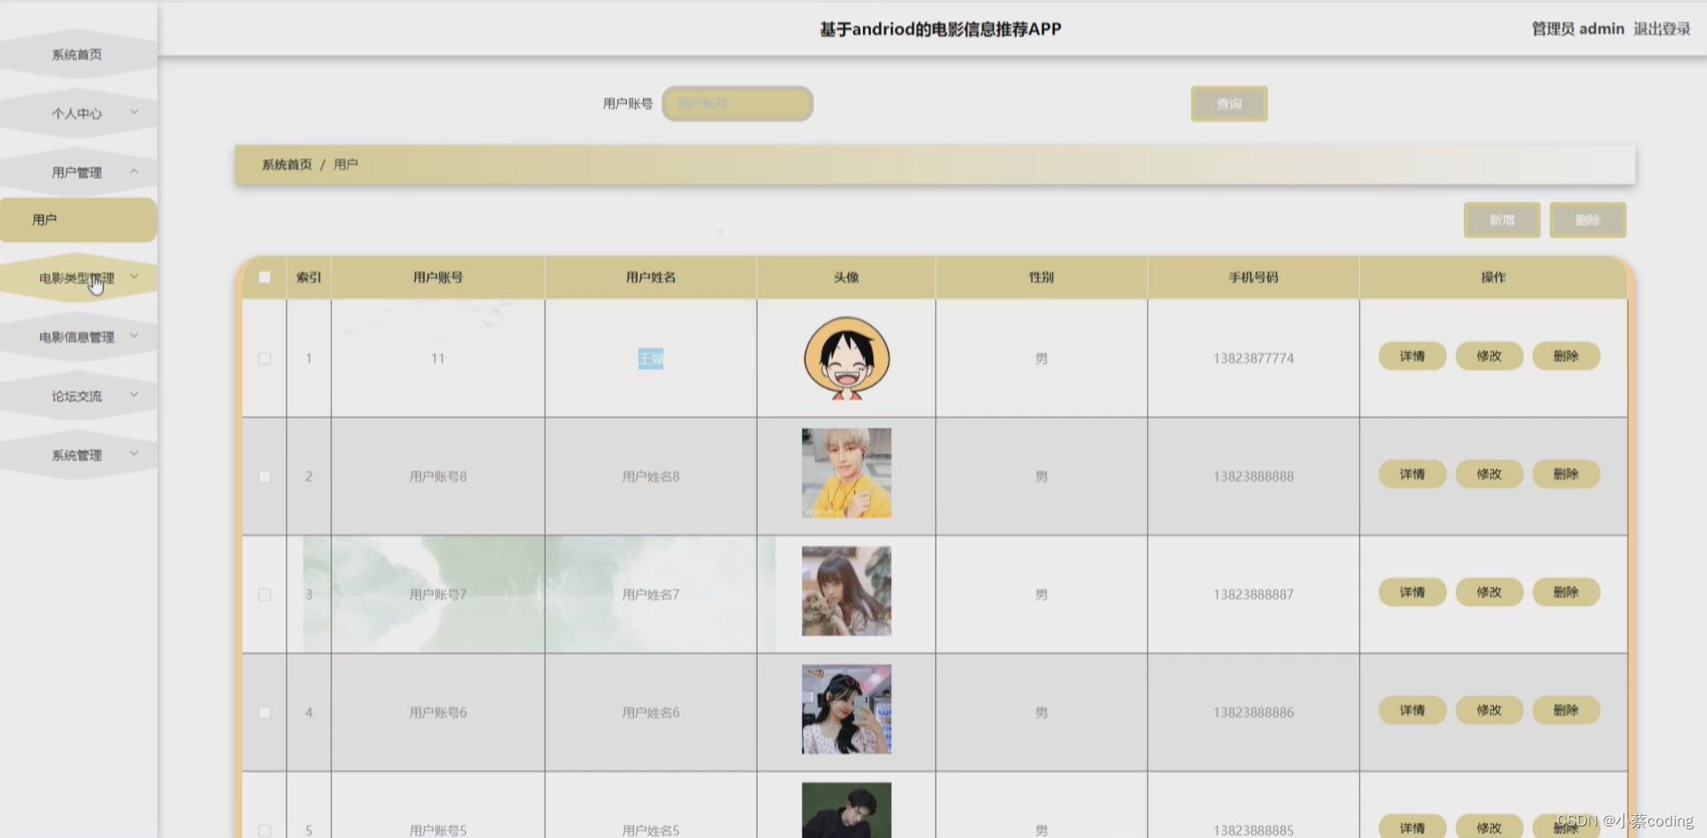Expand the 电影类型管理 chevron
The image size is (1707, 838).
tap(134, 277)
